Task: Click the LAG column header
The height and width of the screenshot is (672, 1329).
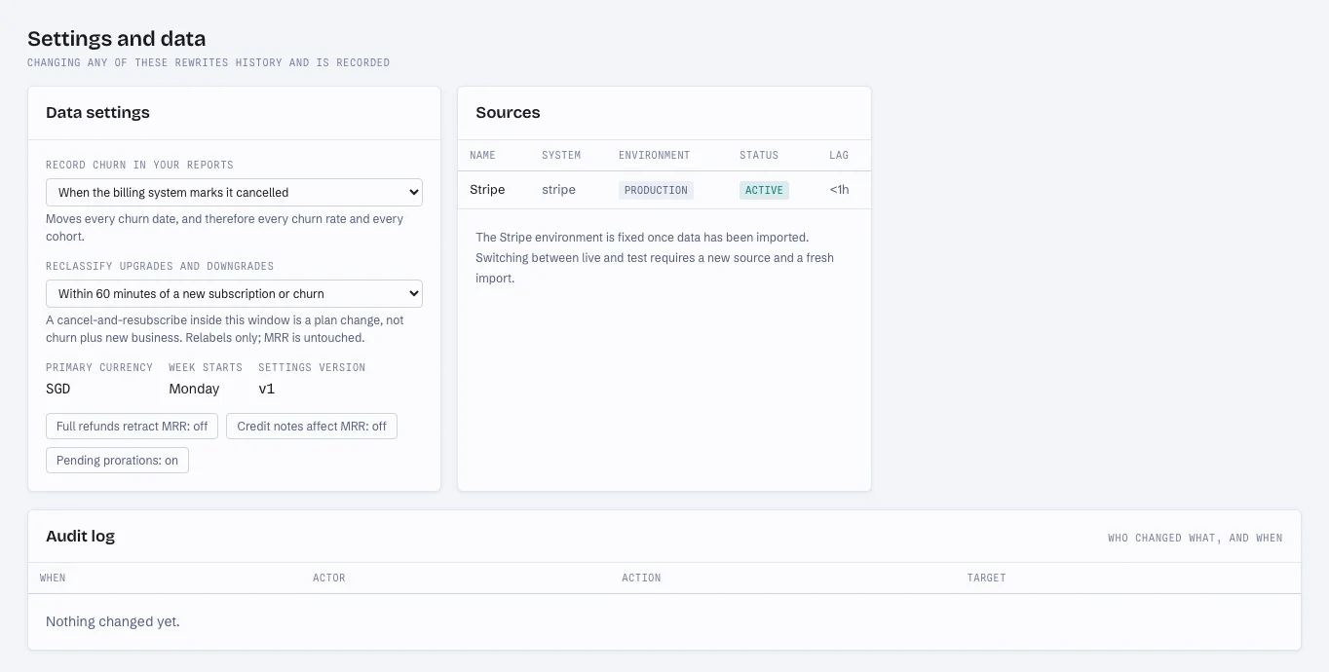Action: point(839,156)
